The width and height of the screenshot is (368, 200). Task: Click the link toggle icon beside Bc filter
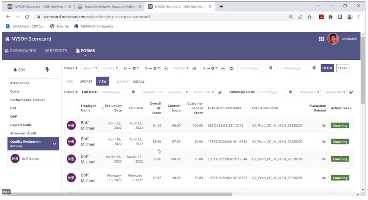(231, 68)
